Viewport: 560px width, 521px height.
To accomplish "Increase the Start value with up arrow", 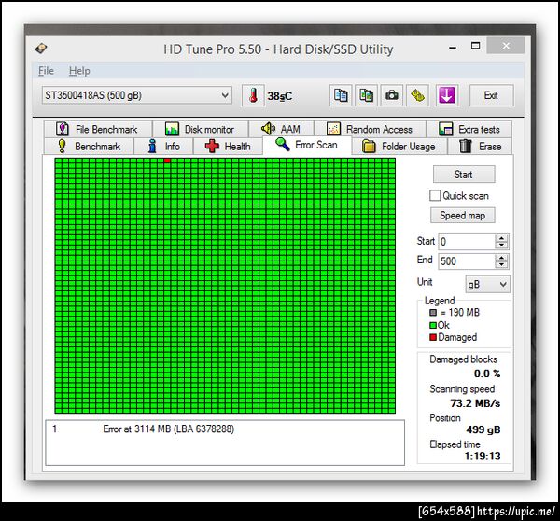I will (501, 238).
